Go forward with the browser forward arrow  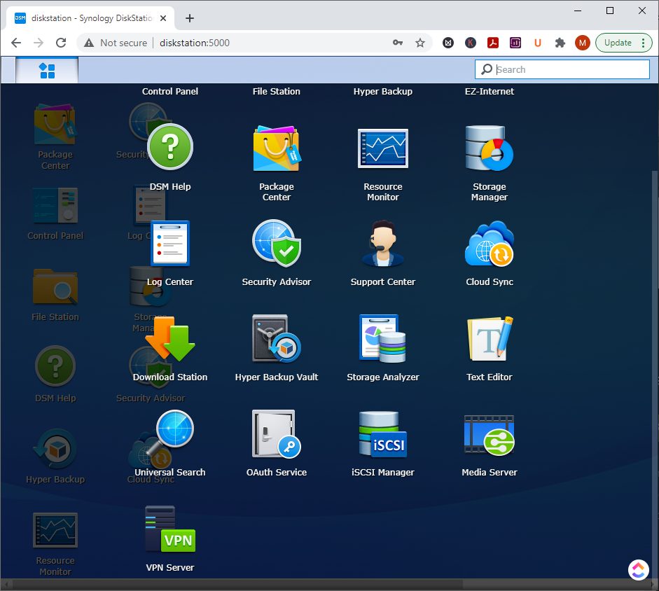coord(39,43)
